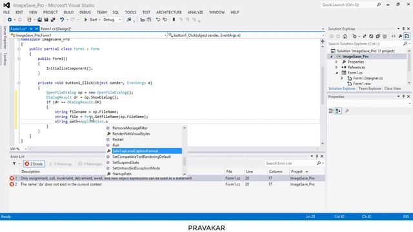
Task: Collapse the ImageSave_Pro project node
Action: 332,57
